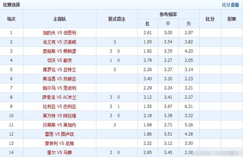243x157 pixels.
Task: Click the 彩果 column header
Action: (232, 19)
